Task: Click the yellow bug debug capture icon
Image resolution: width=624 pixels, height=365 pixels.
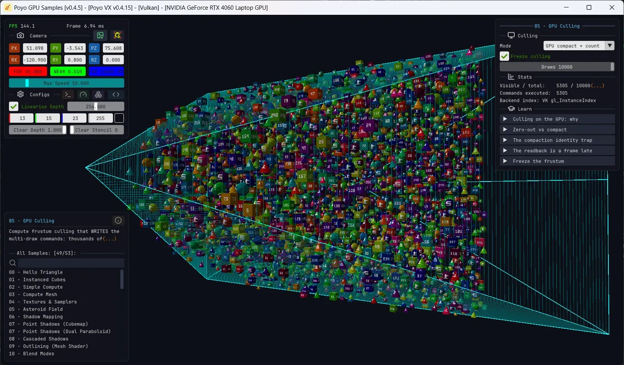Action: pyautogui.click(x=117, y=35)
